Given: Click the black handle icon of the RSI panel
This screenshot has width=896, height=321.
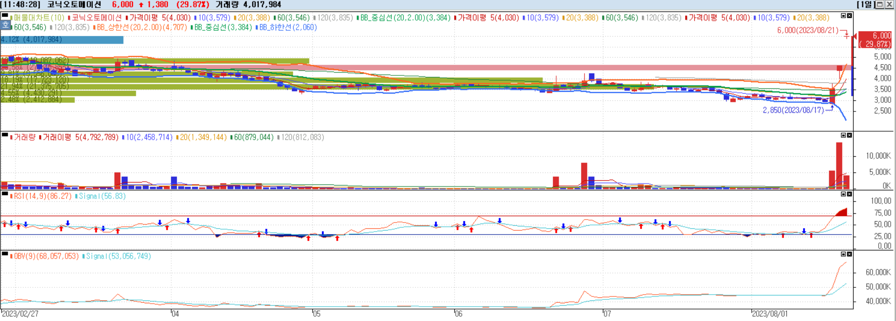Looking at the screenshot, I should tap(5, 194).
